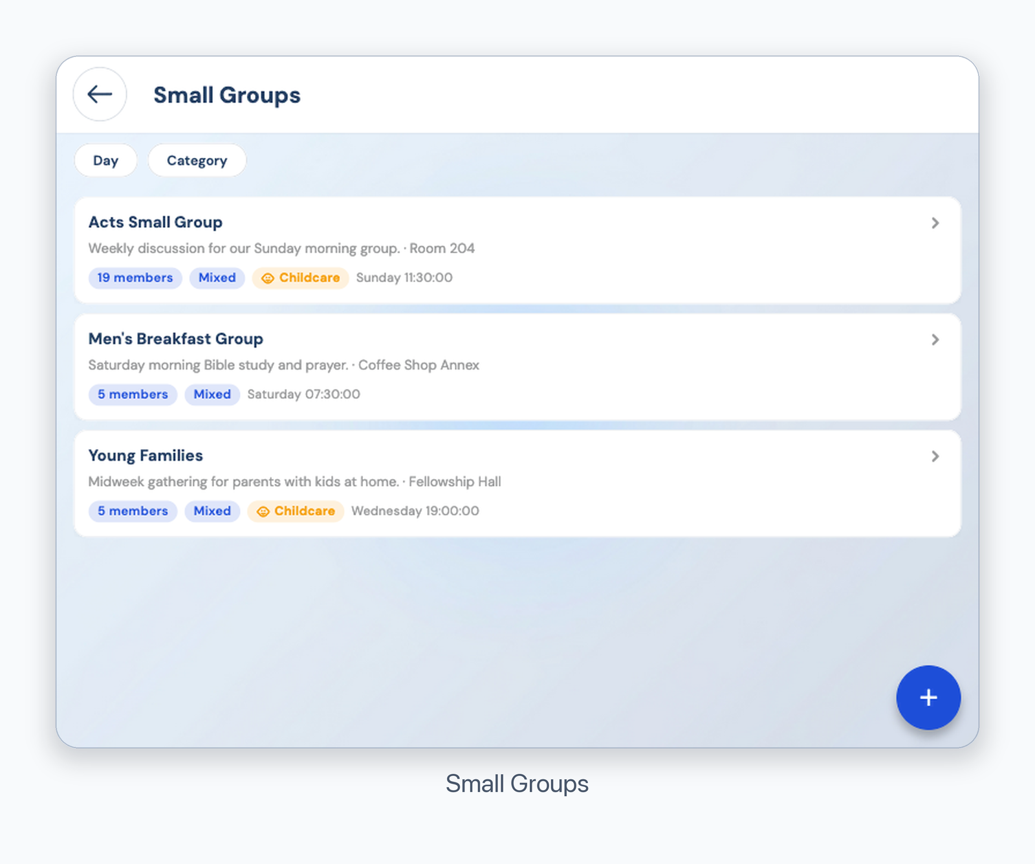Add a new small group with plus button
The image size is (1035, 864).
click(928, 698)
